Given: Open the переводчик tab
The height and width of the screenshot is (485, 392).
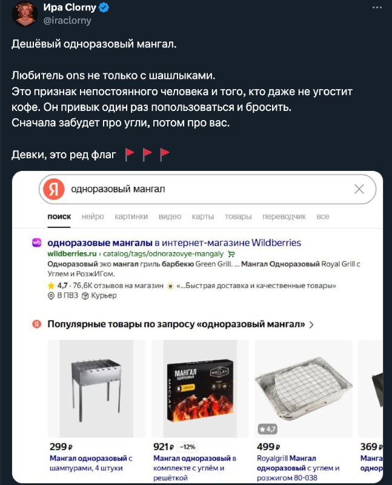Looking at the screenshot, I should pos(284,216).
